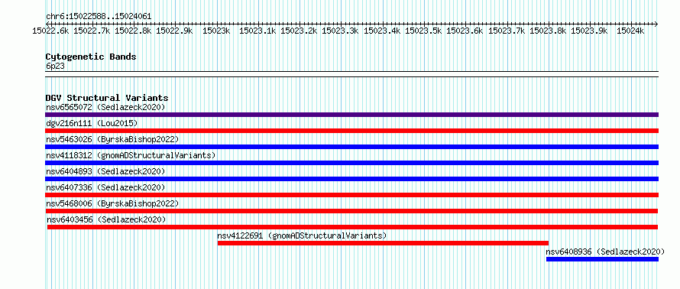Screen dimensions: 680x289
Task: Click the 15023.3k ruler label
Action: (x=341, y=31)
